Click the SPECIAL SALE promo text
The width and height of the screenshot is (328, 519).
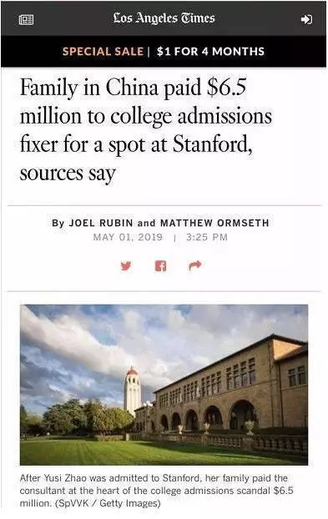pos(103,51)
